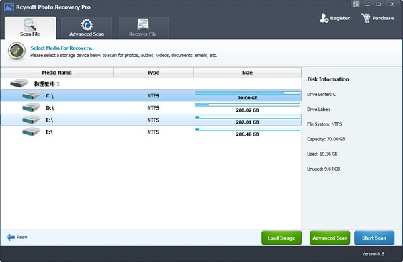Minimize the Photo Recovery window
The image size is (403, 262).
(x=368, y=5)
